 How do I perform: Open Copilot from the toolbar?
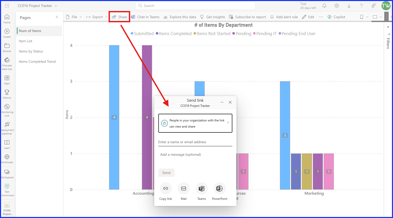[336, 17]
